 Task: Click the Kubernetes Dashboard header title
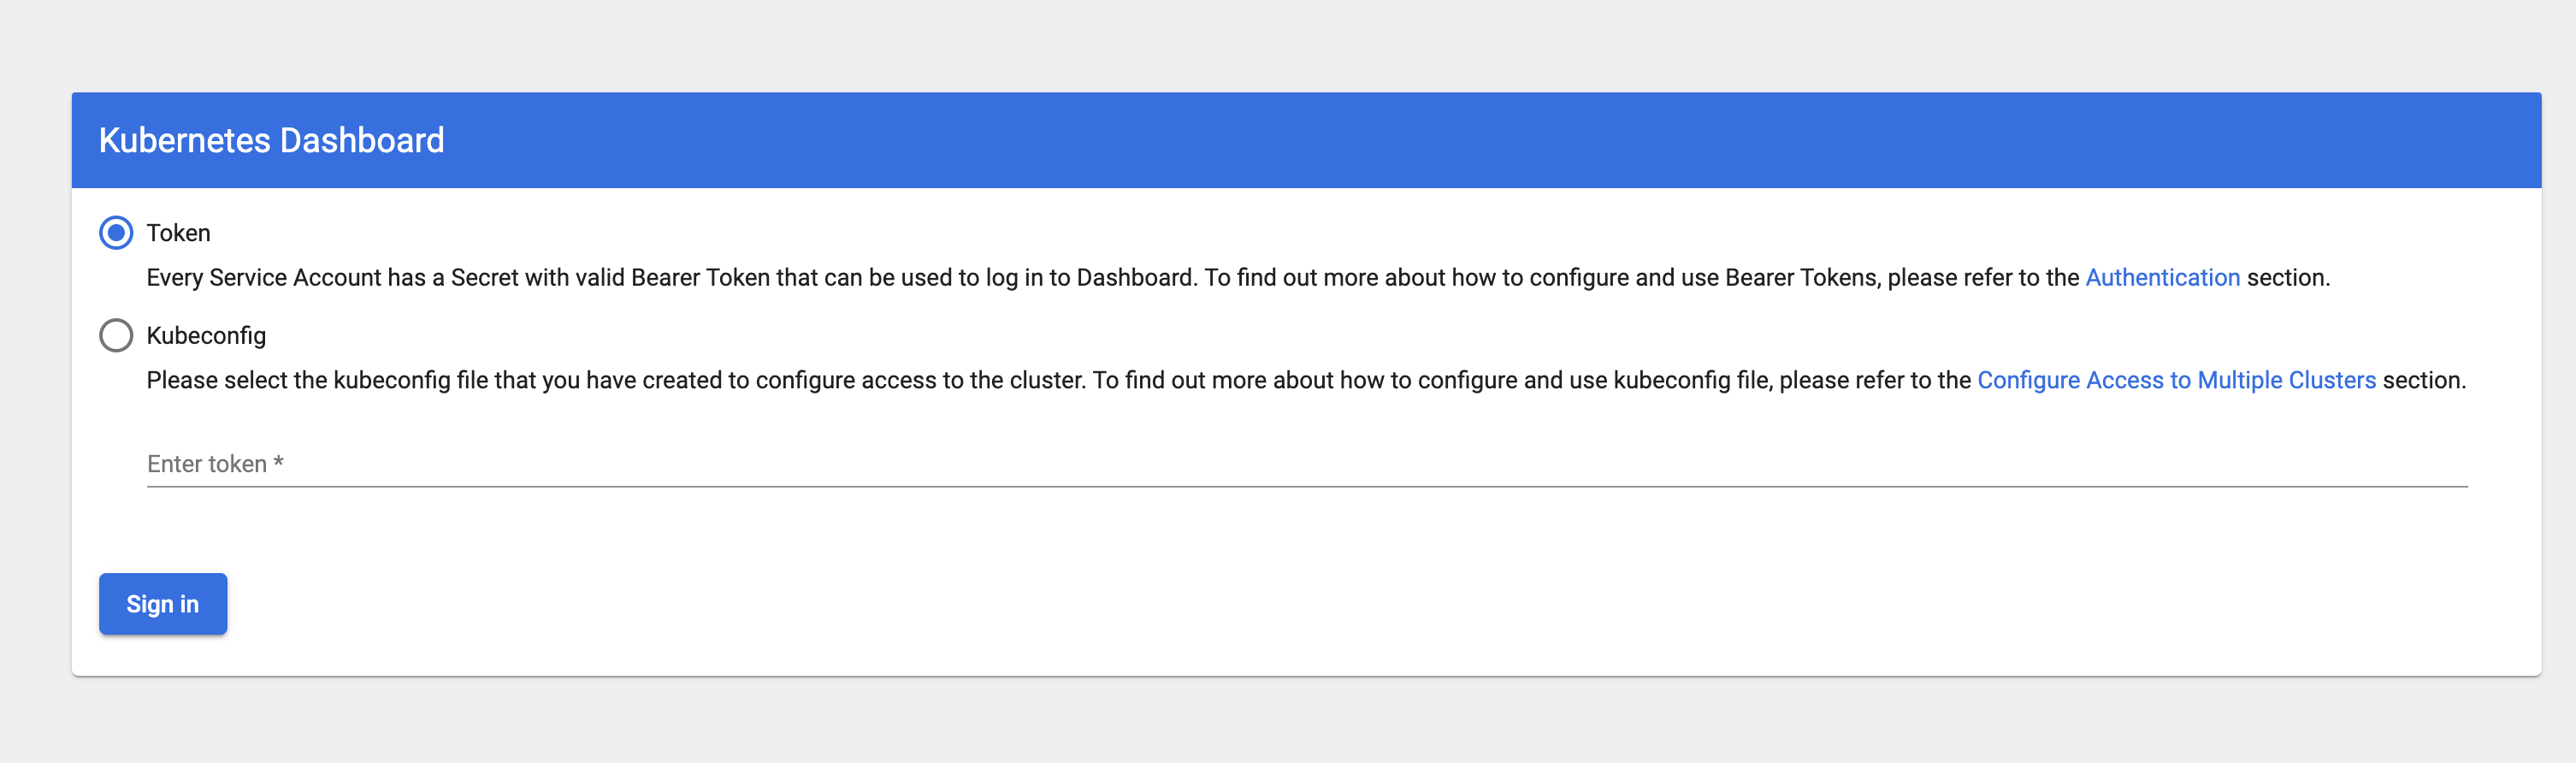click(x=271, y=140)
